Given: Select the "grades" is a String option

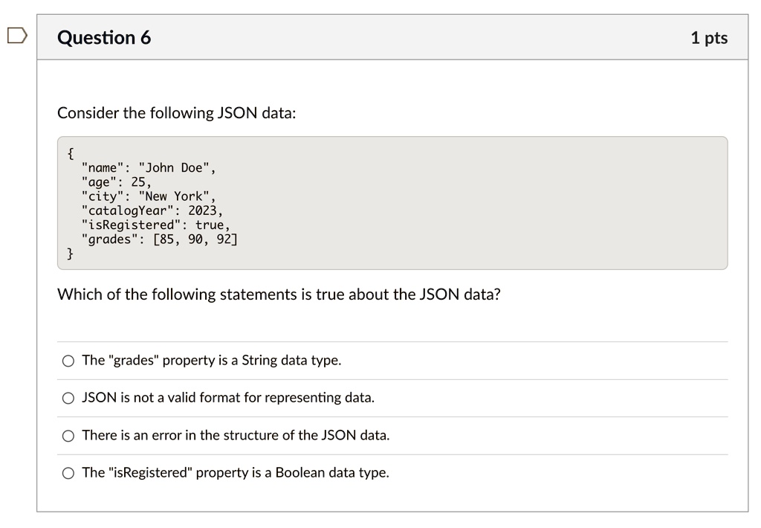Looking at the screenshot, I should (68, 361).
